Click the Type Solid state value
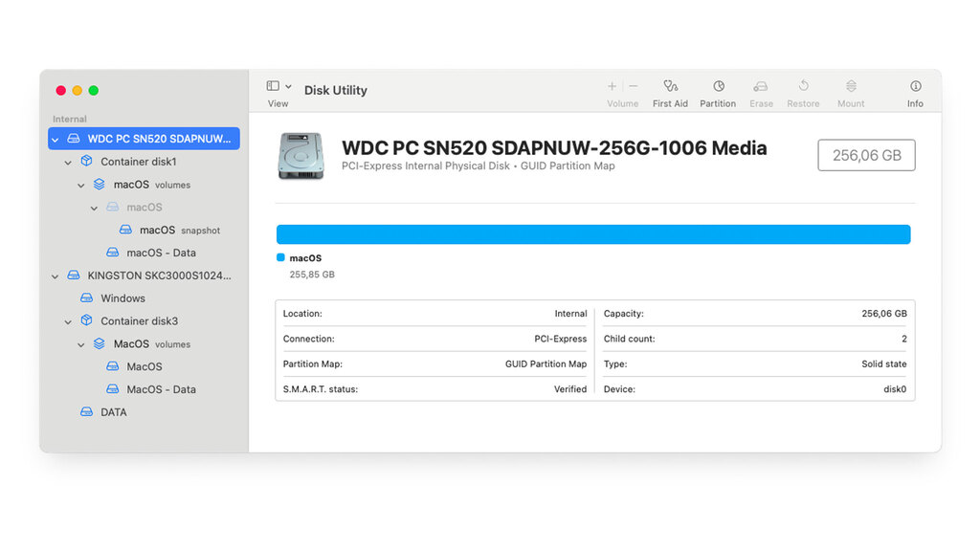 coord(883,364)
